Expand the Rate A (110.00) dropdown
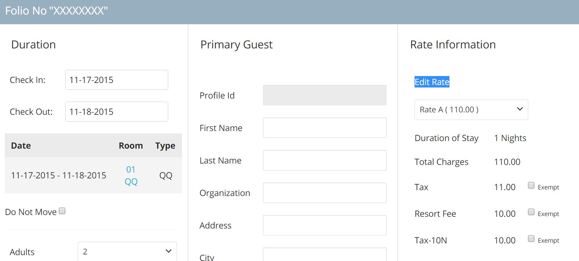Screen dimensions: 579x261 click(471, 110)
